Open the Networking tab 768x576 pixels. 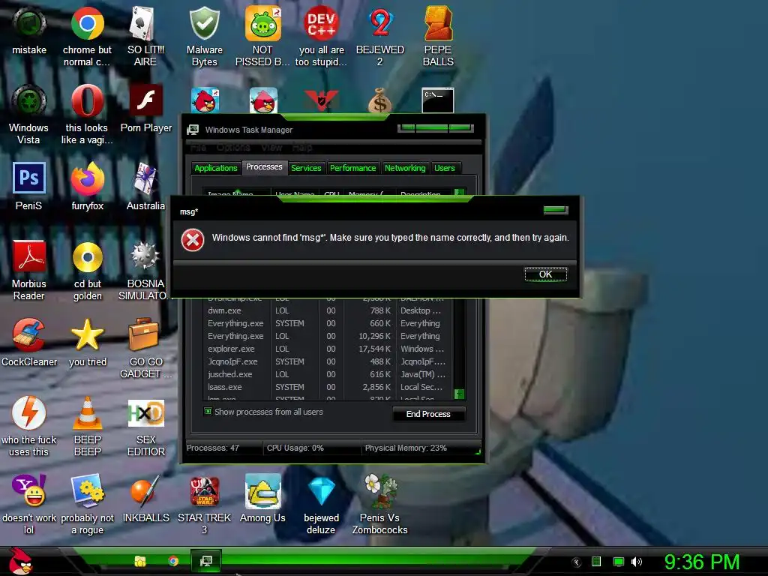405,168
